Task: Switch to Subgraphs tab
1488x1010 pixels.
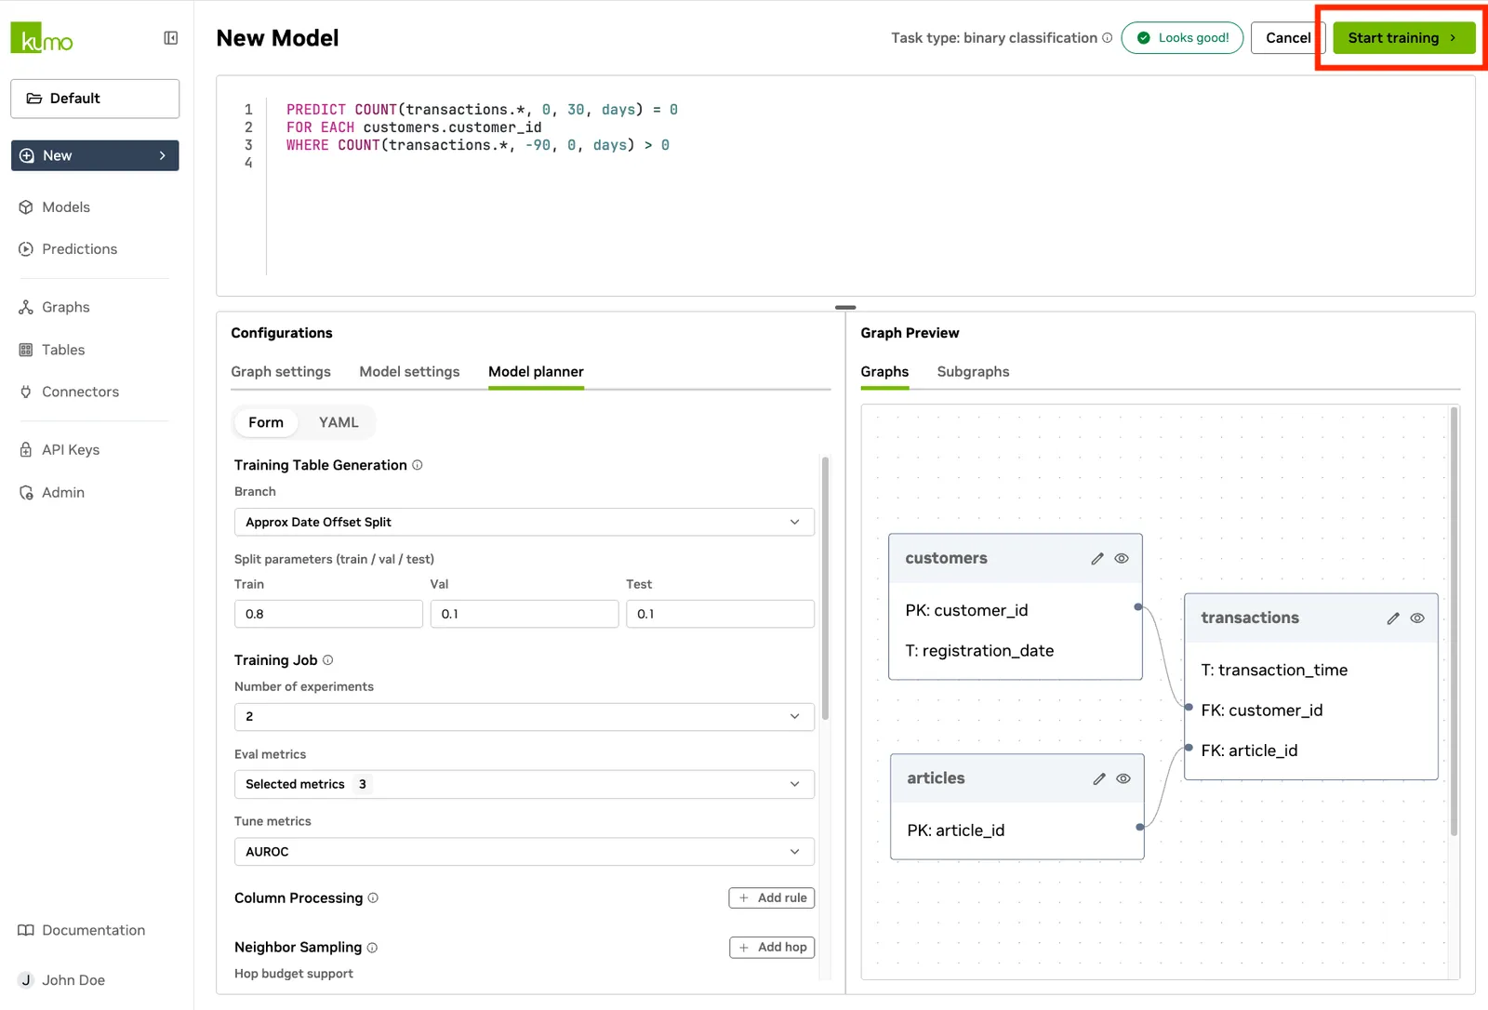Action: pyautogui.click(x=973, y=372)
